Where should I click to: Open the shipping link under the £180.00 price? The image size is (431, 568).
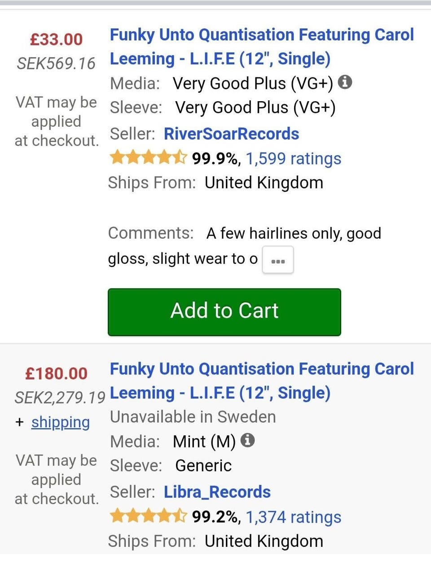[x=60, y=422]
